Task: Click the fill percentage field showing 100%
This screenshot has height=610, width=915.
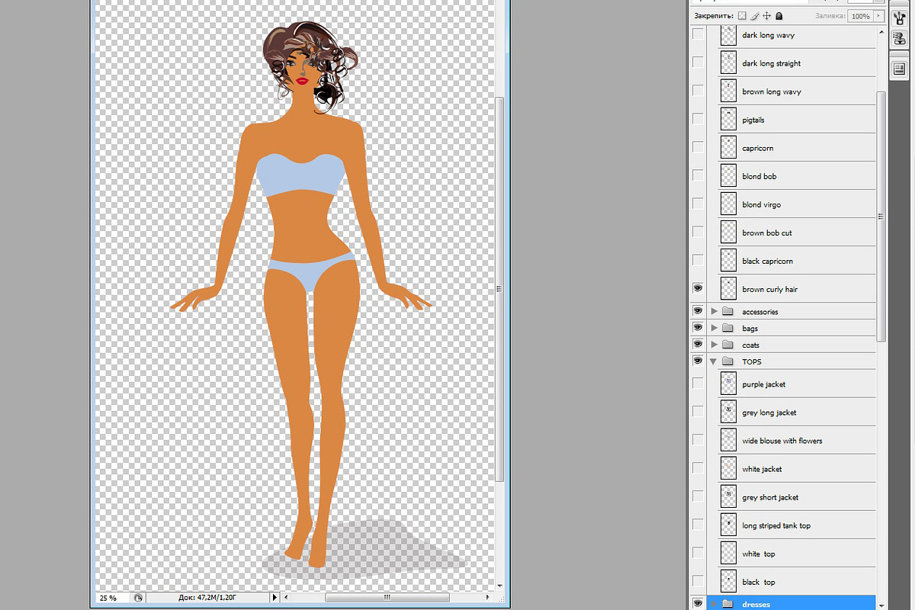Action: coord(861,15)
